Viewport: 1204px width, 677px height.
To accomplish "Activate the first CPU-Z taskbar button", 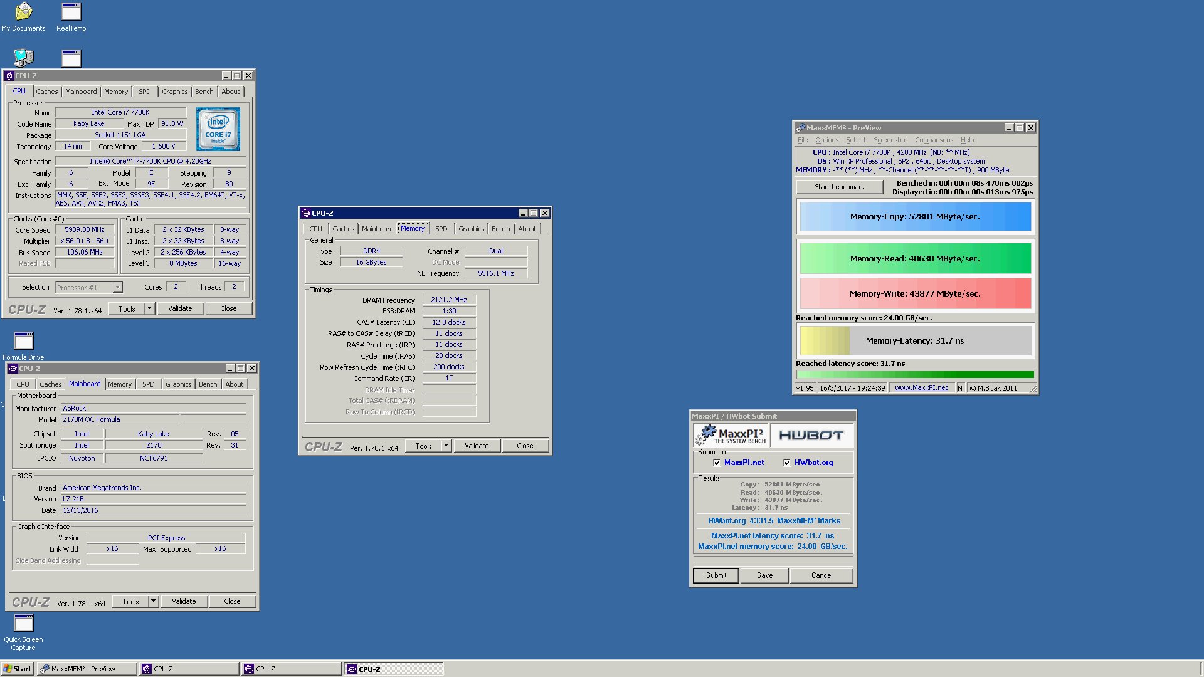I will [x=190, y=669].
